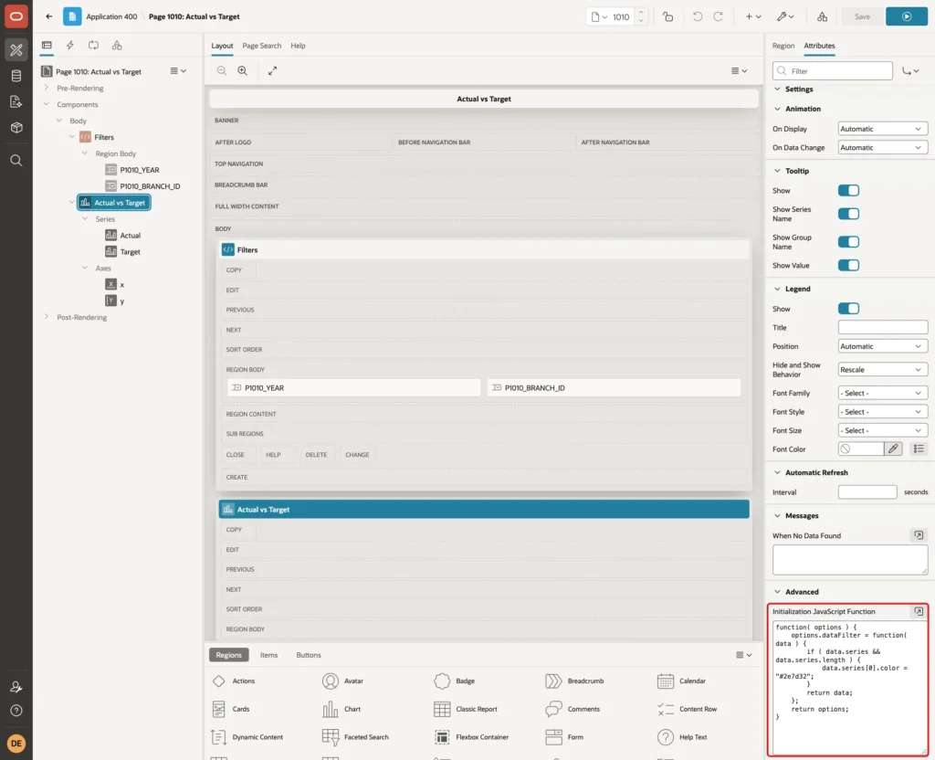Open the search icon in left sidebar
This screenshot has width=935, height=760.
coord(16,161)
